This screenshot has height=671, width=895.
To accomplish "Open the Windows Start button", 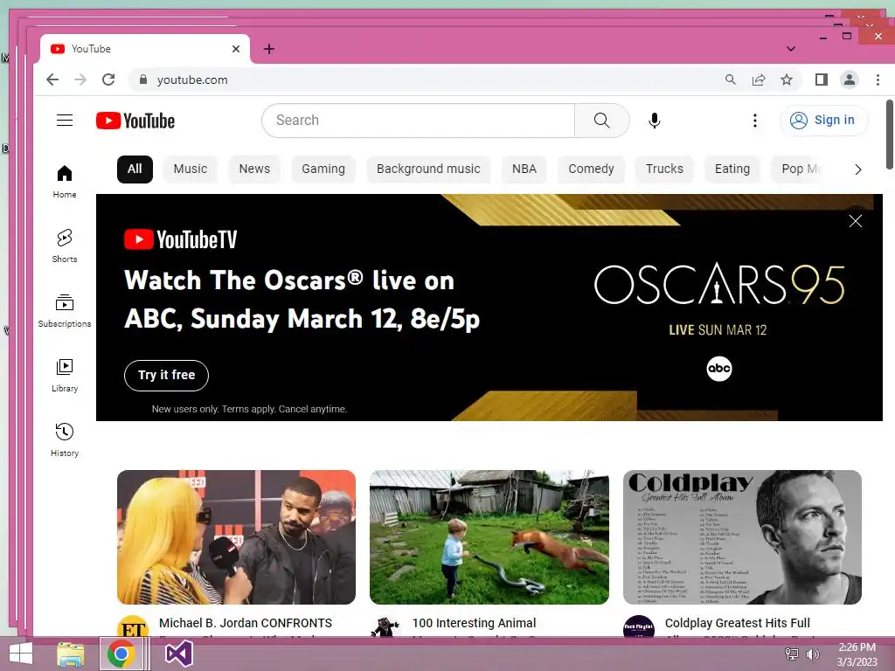I will [21, 654].
